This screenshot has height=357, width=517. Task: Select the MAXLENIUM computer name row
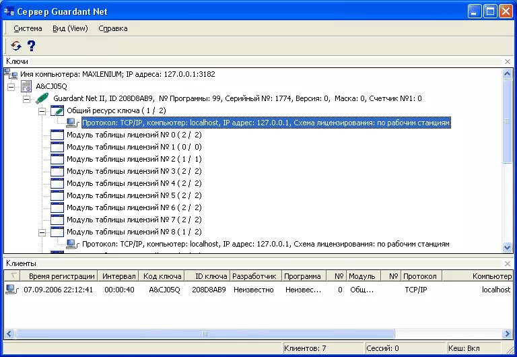(117, 74)
